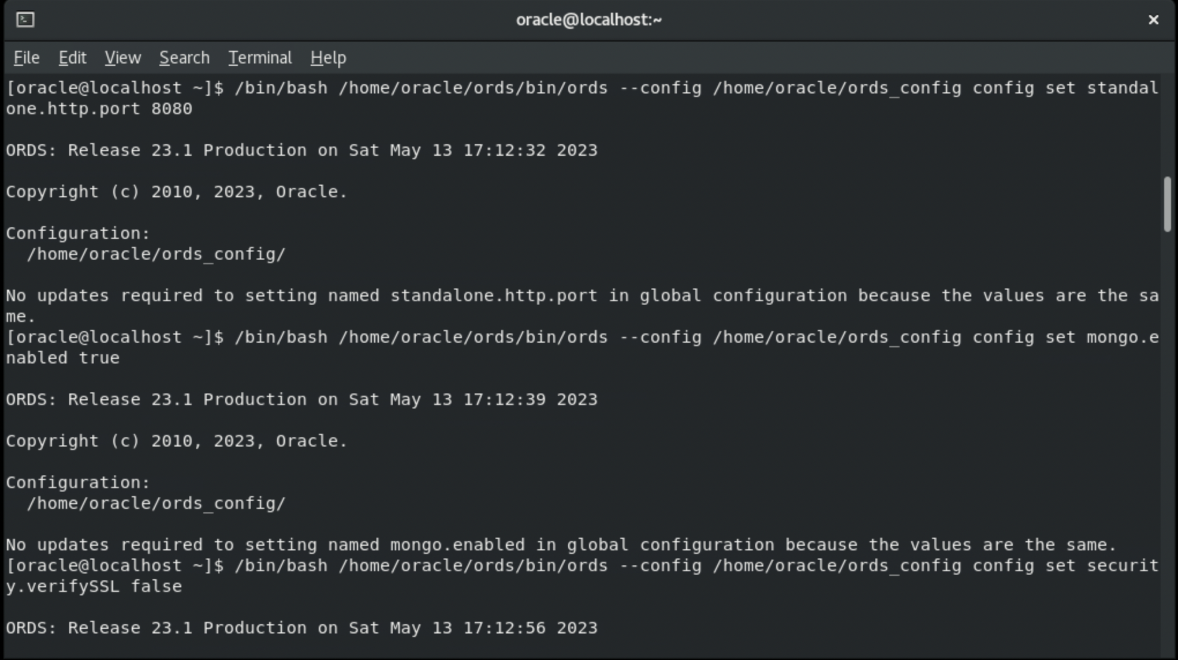Click the oracle@localhost shell prompt
Screen dimensions: 1178x660
(x=110, y=87)
